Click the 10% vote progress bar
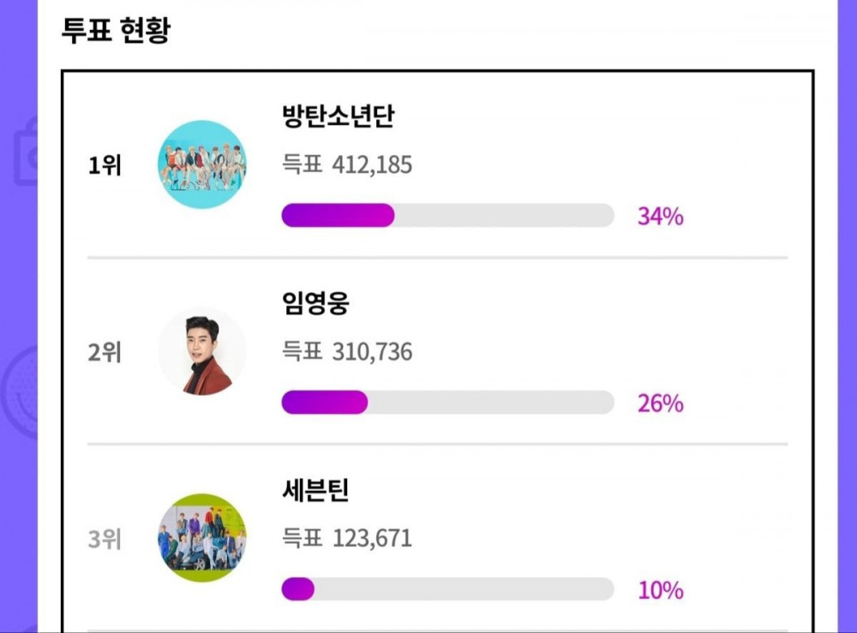Screen dimensions: 857x633 click(447, 589)
